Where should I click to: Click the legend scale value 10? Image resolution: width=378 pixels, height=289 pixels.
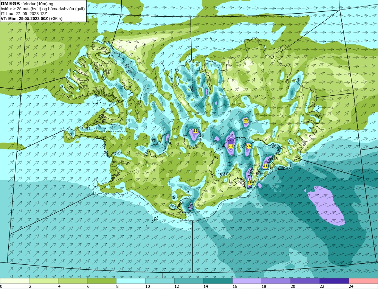[x=147, y=286]
